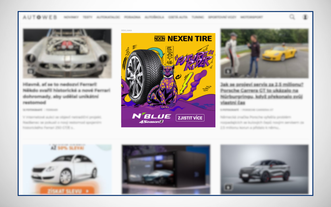Click the Ferrari article excerpt text
Viewport: 331px width, 207px height.
tap(62, 122)
